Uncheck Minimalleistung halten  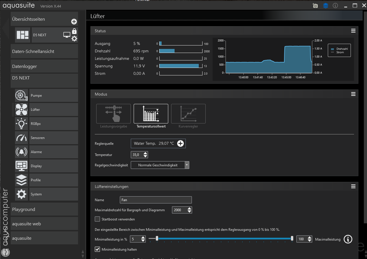tap(97, 249)
